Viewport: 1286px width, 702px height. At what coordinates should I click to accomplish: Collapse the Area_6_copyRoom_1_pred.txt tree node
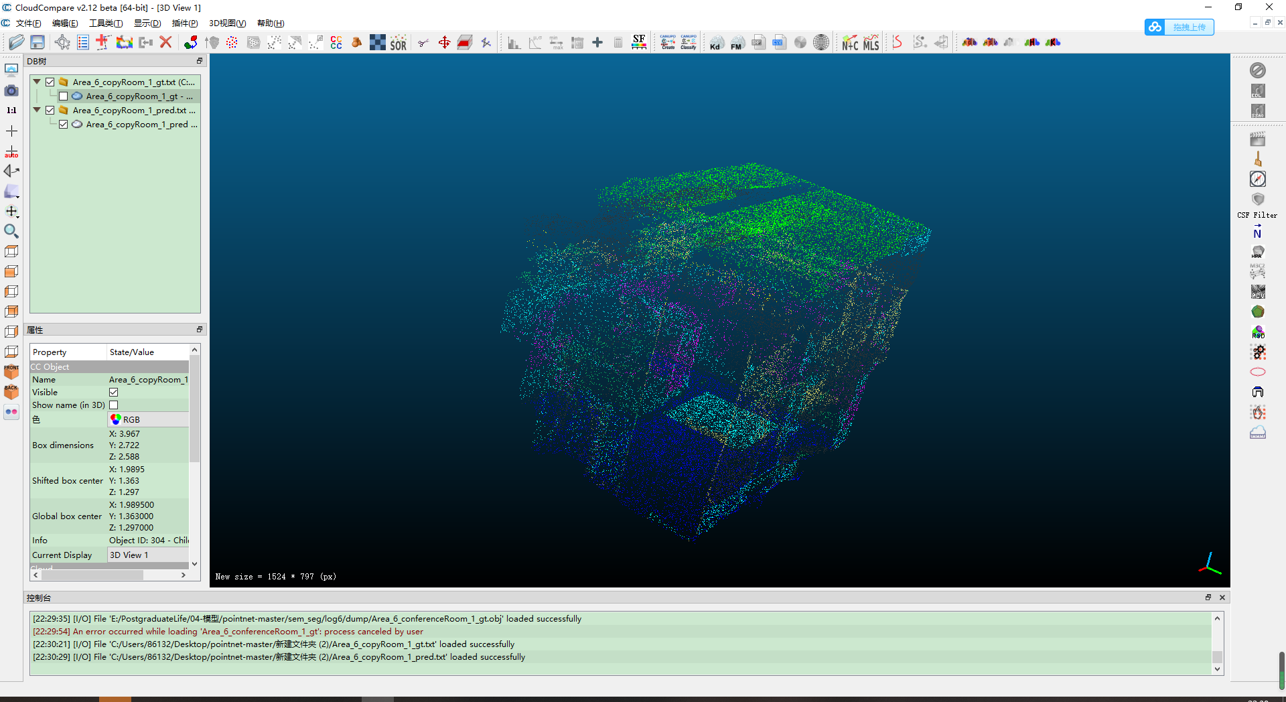point(37,110)
